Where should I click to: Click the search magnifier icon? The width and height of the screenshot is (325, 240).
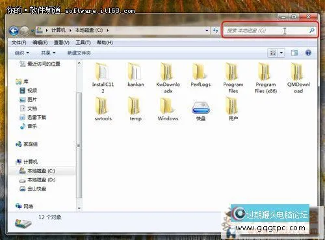click(x=312, y=31)
